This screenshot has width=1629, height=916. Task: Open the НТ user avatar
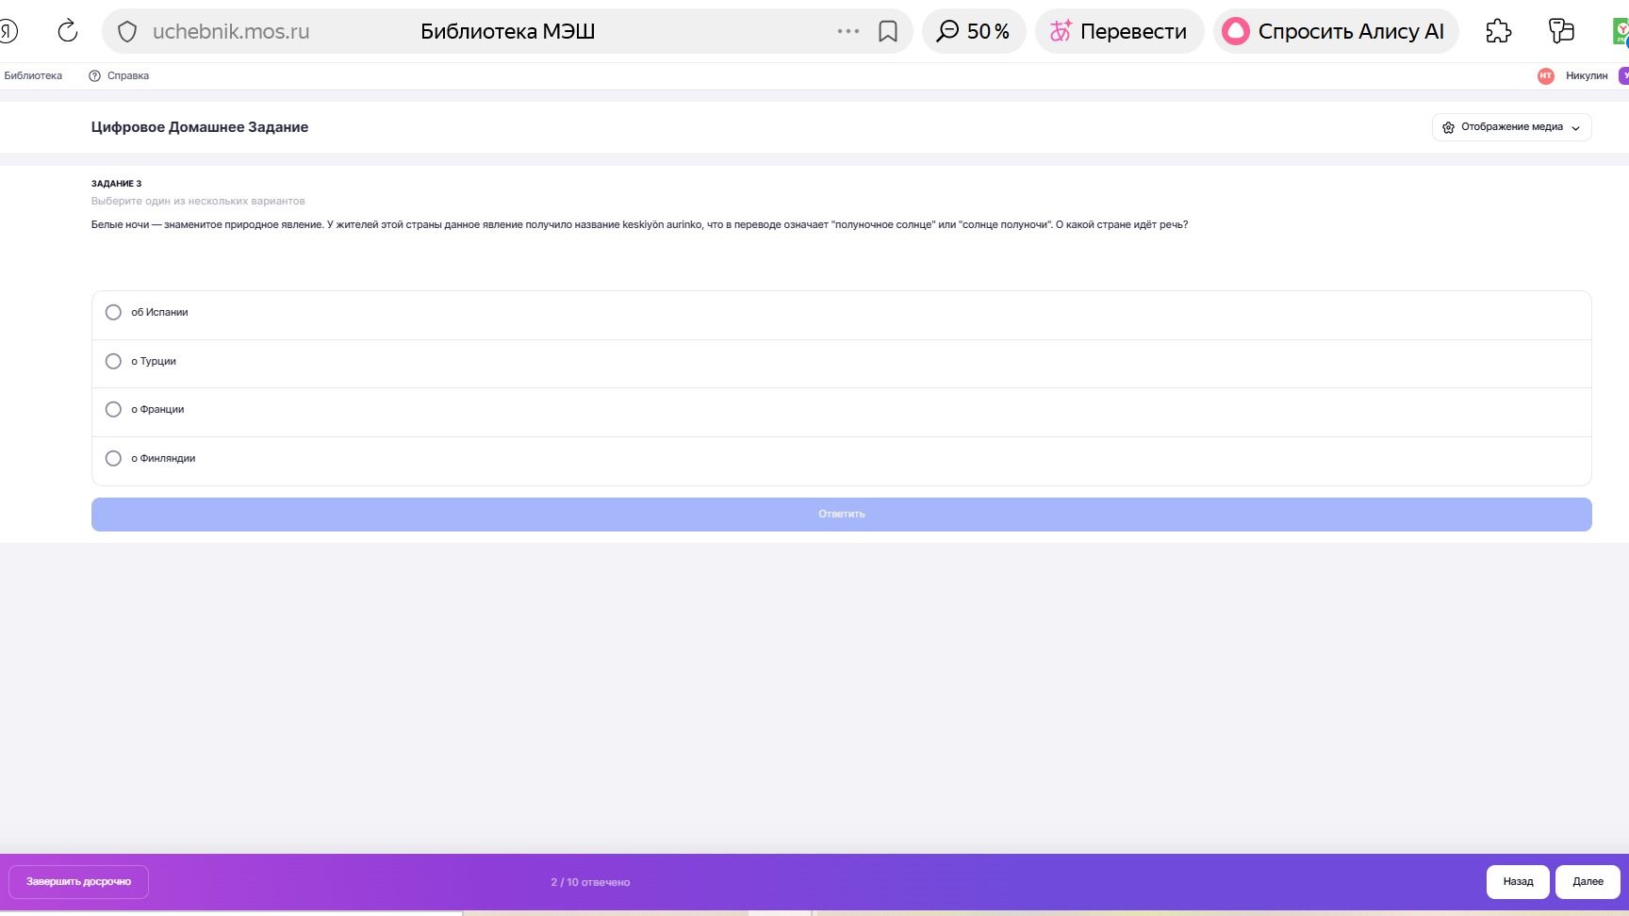click(1545, 76)
